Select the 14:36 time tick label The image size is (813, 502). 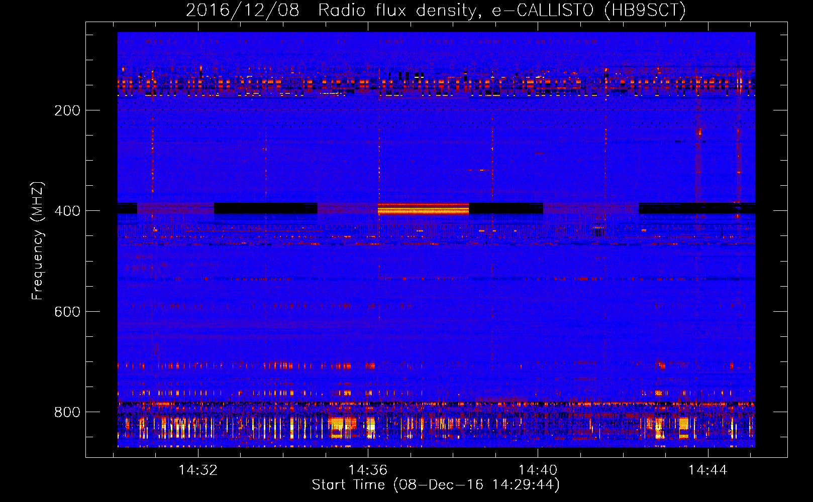click(x=368, y=470)
